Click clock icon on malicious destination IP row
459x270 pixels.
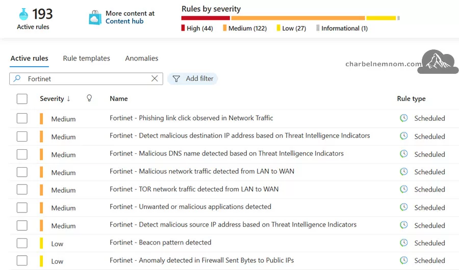(x=404, y=136)
